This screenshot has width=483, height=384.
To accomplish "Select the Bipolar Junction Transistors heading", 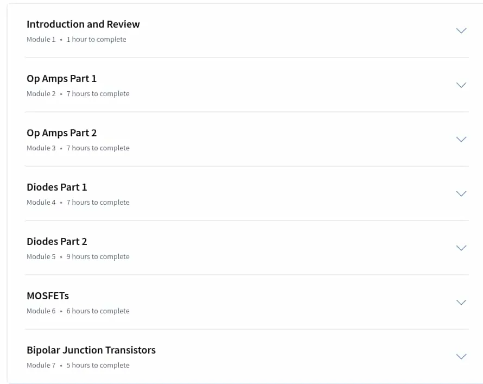I will coord(91,350).
